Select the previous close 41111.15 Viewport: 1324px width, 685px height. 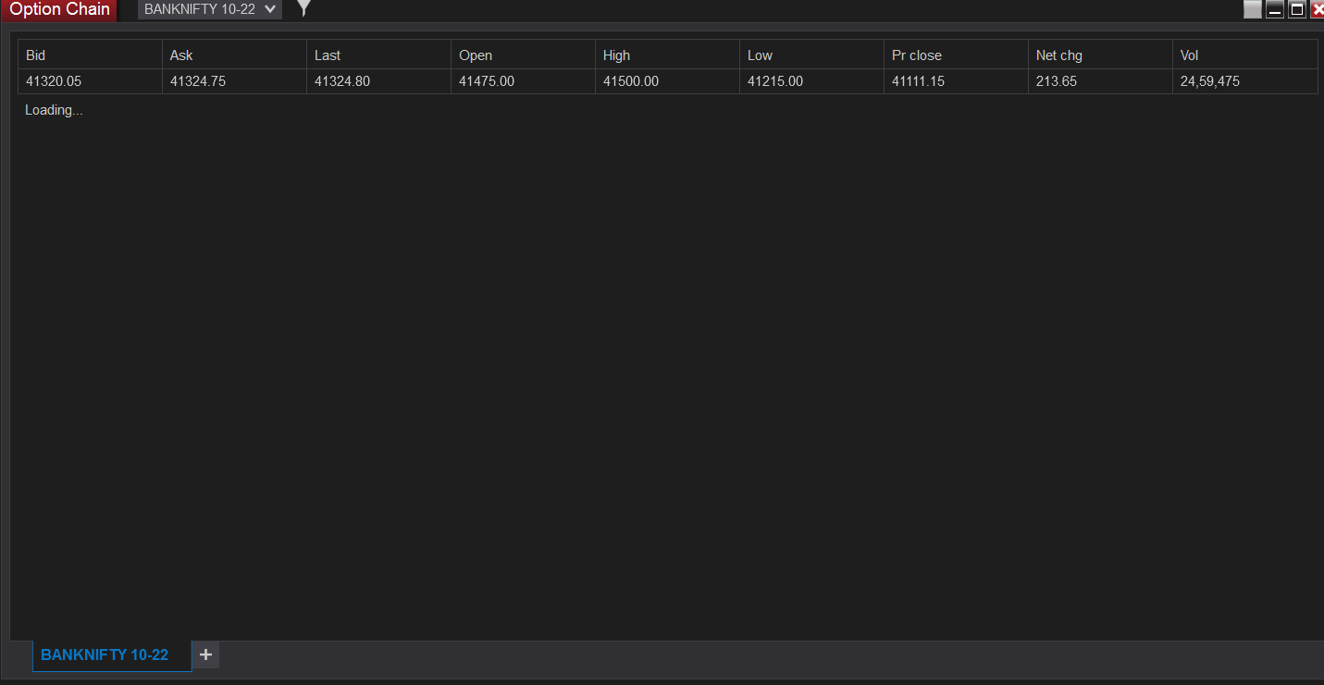(919, 81)
